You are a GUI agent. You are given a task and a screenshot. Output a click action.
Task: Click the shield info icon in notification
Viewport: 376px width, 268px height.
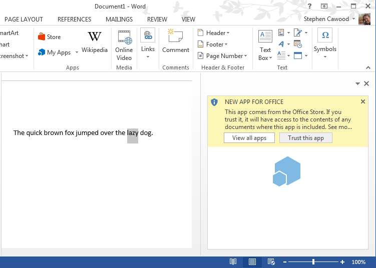214,102
